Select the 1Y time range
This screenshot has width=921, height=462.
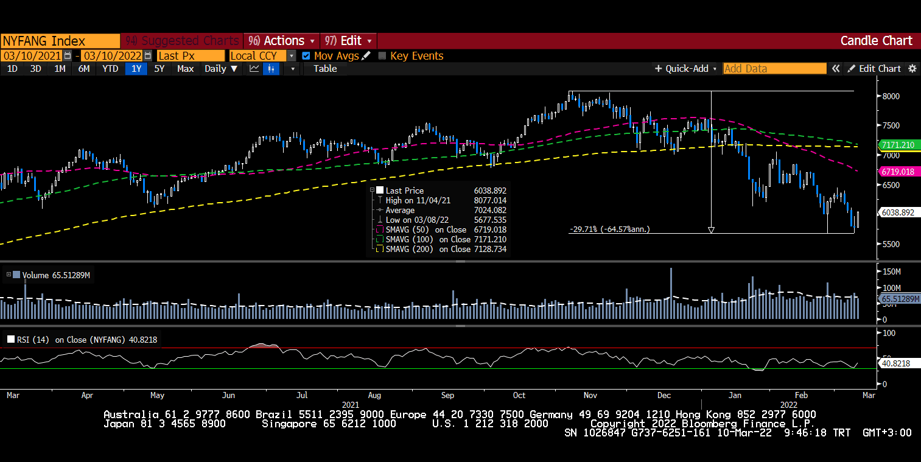pos(136,69)
